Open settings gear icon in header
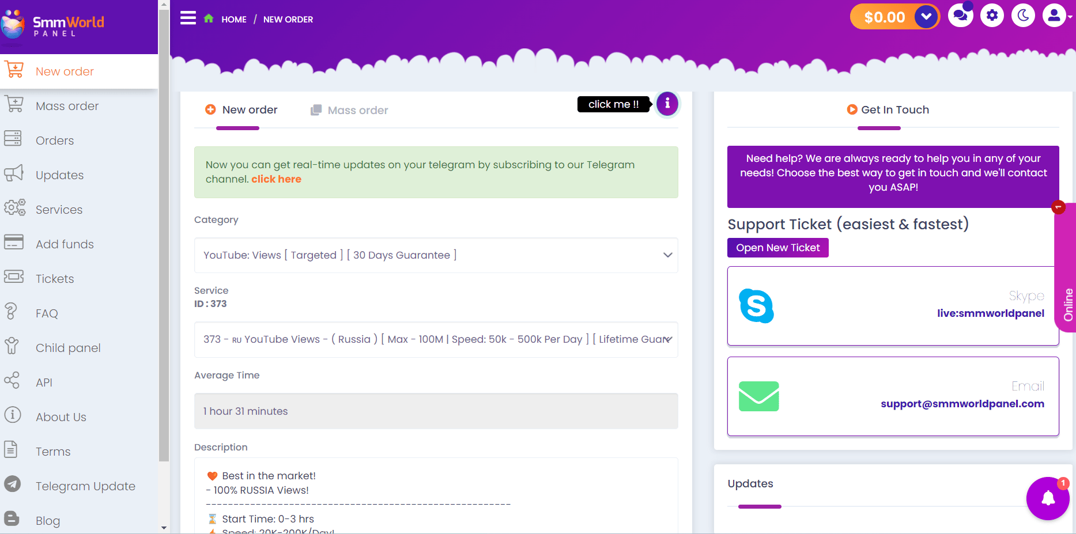The width and height of the screenshot is (1076, 534). (x=992, y=16)
